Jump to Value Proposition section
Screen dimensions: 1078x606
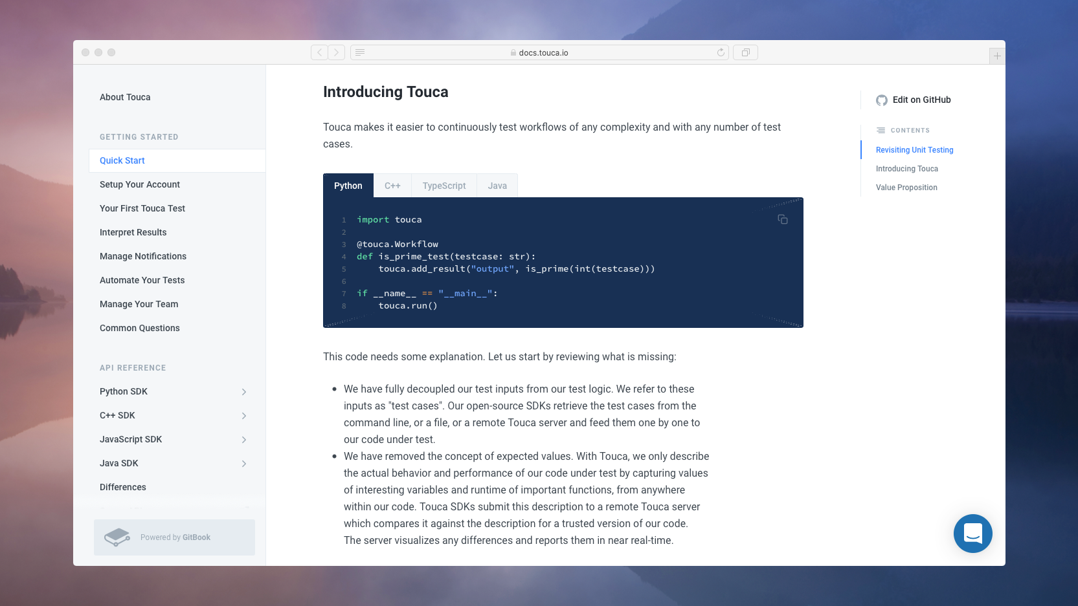906,188
